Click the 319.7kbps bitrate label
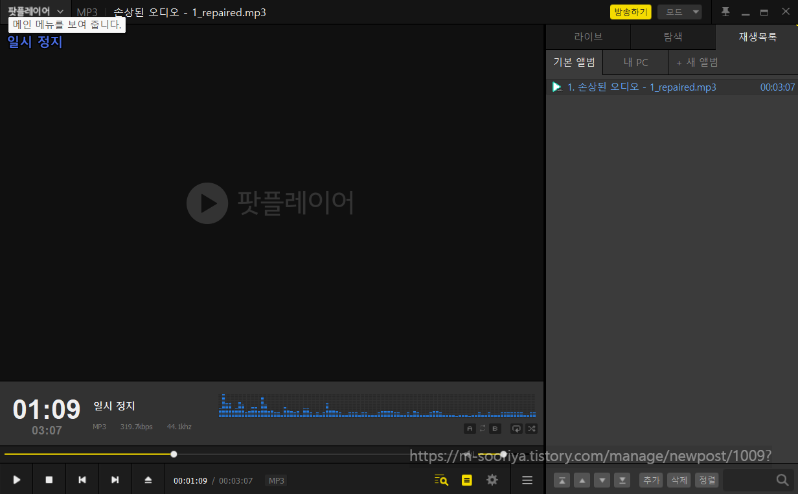798x494 pixels. tap(136, 427)
